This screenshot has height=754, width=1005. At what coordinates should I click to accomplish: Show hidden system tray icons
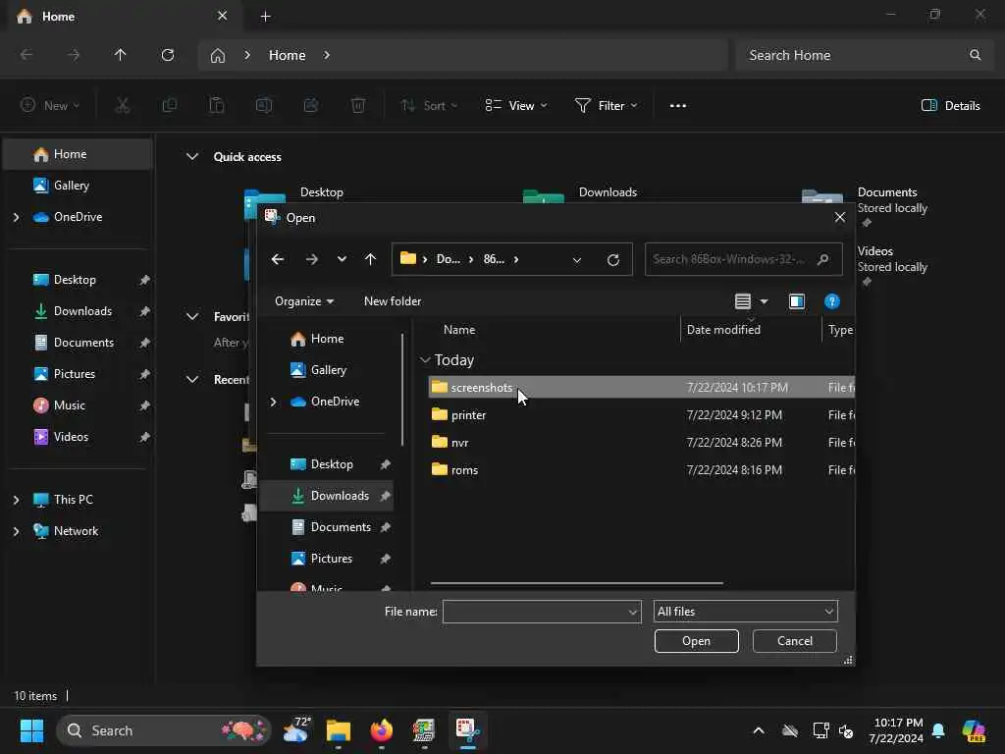(759, 730)
